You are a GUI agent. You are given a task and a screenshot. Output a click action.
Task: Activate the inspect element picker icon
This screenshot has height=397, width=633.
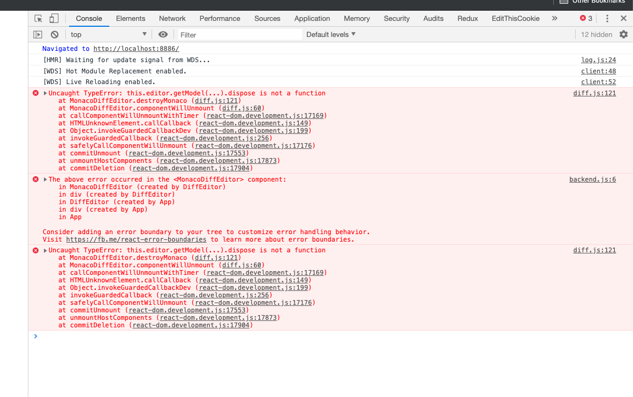pos(39,19)
